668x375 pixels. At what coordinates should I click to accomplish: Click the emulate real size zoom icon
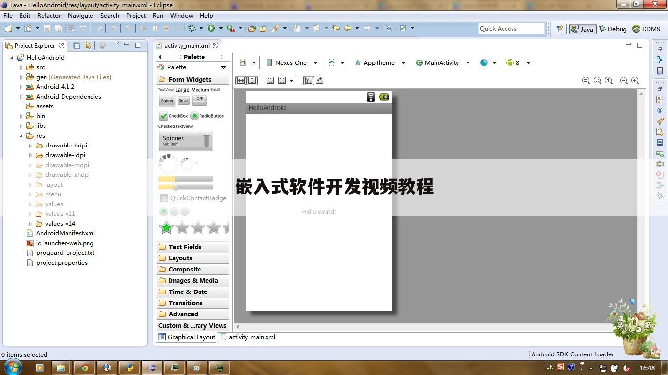click(586, 81)
